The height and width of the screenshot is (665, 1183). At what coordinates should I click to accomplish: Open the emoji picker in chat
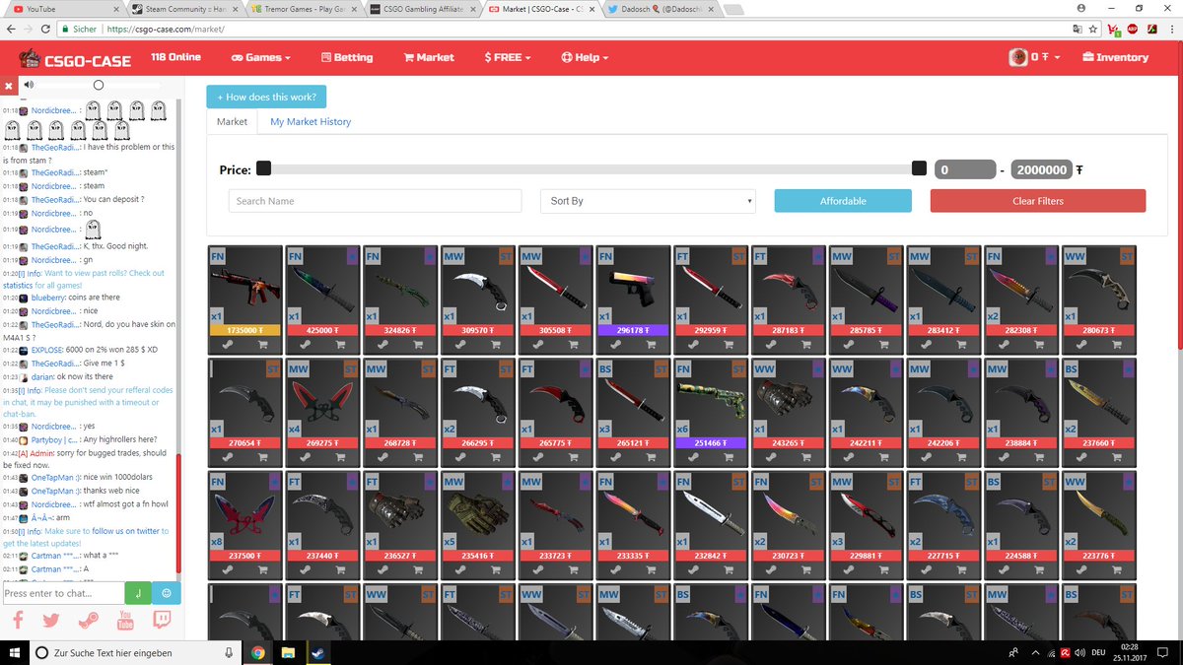tap(168, 593)
